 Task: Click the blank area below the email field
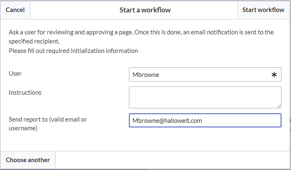[x=205, y=139]
